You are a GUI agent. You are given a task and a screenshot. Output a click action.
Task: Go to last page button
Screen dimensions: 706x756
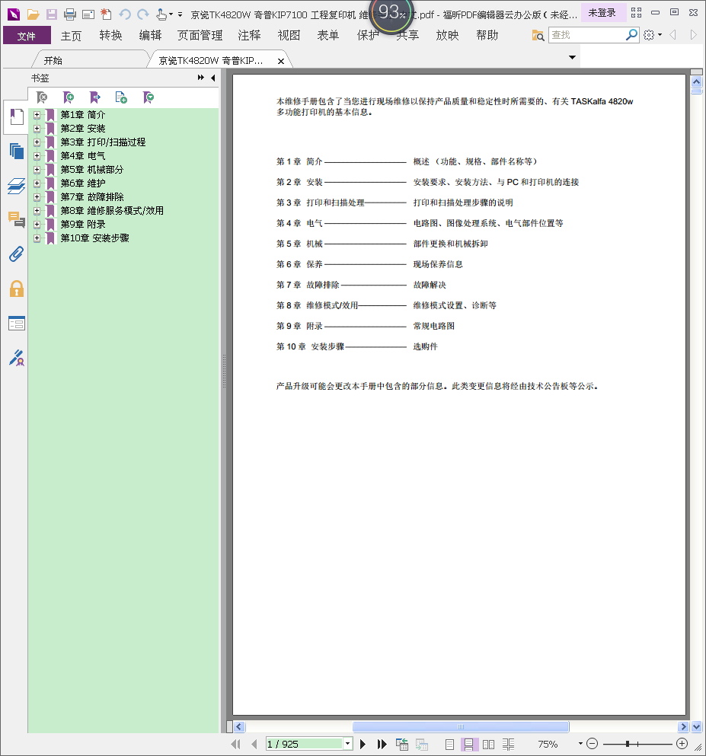382,744
